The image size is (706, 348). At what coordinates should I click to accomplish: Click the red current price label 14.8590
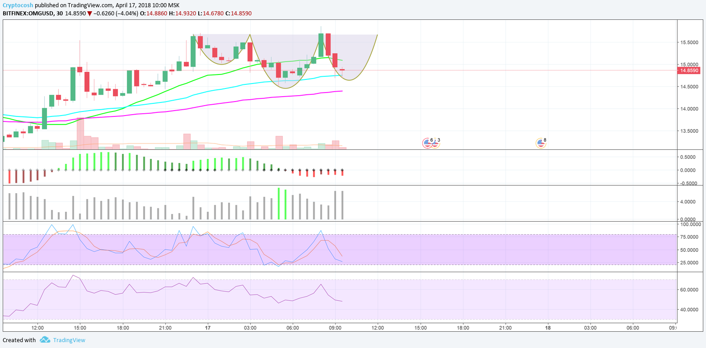689,70
